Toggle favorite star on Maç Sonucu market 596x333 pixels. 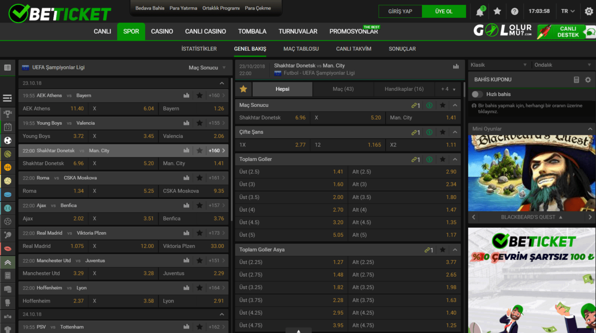[x=443, y=105]
